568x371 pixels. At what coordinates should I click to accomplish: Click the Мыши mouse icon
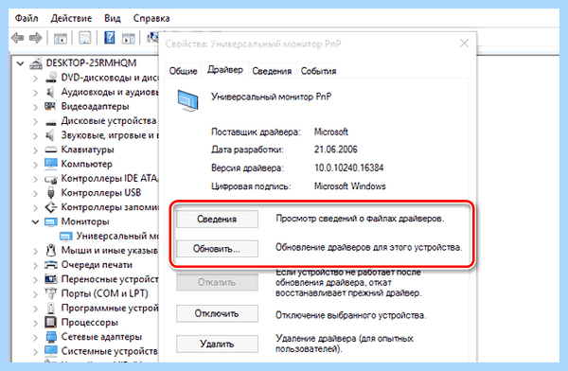(51, 251)
